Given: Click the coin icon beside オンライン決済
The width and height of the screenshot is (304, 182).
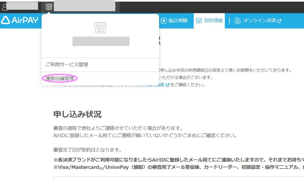Looking at the screenshot, I should coord(237,21).
